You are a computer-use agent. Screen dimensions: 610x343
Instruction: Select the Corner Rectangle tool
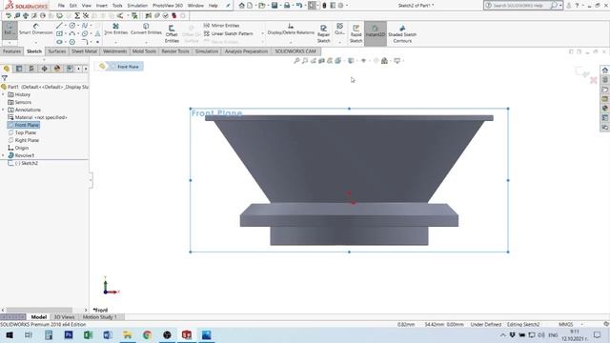pos(59,34)
